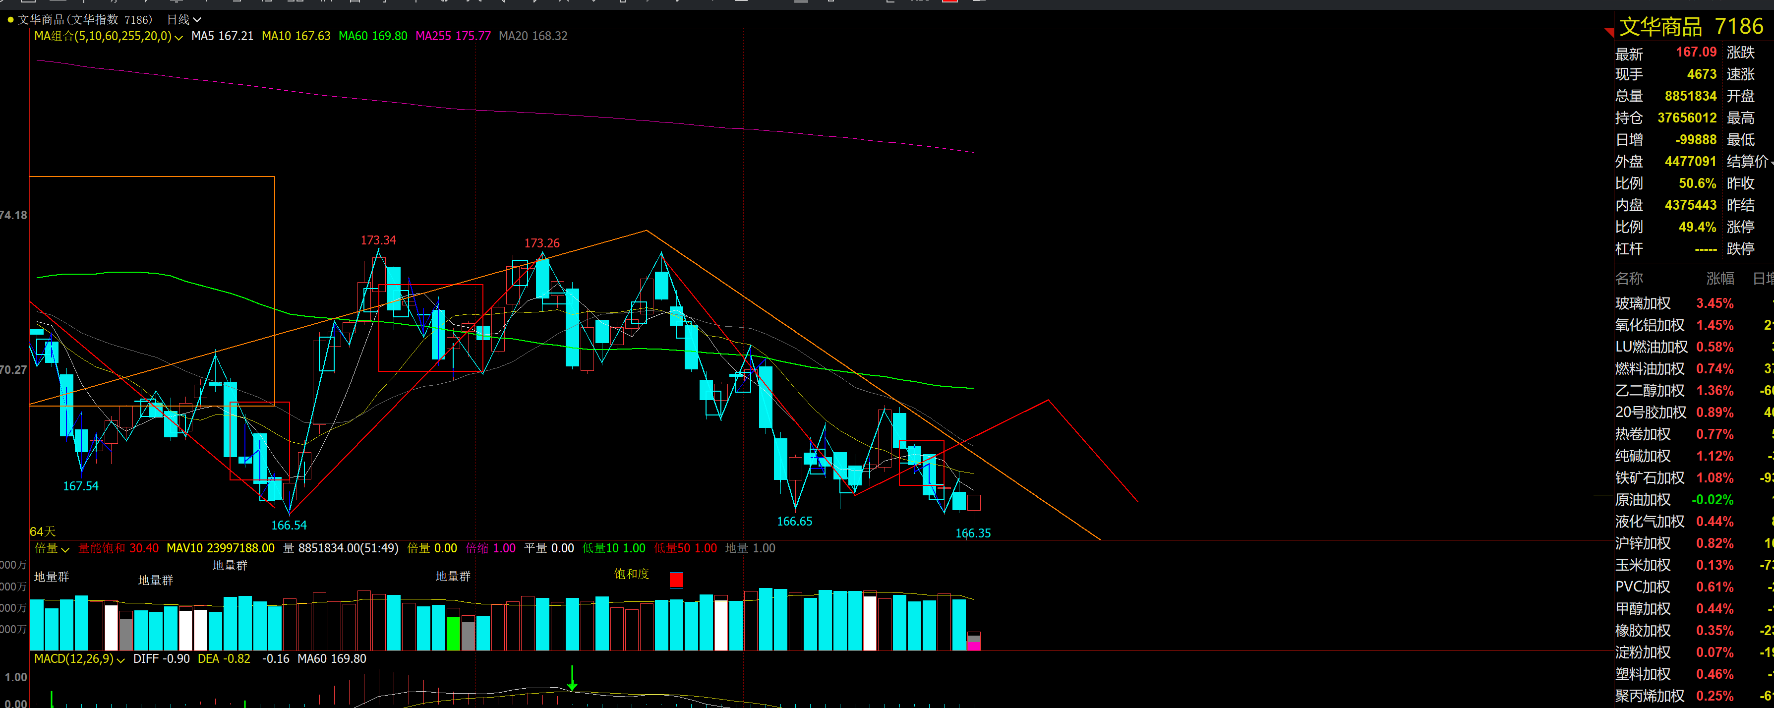Viewport: 1774px width, 708px height.
Task: Click the 倍缩 1.00 label
Action: (x=490, y=548)
